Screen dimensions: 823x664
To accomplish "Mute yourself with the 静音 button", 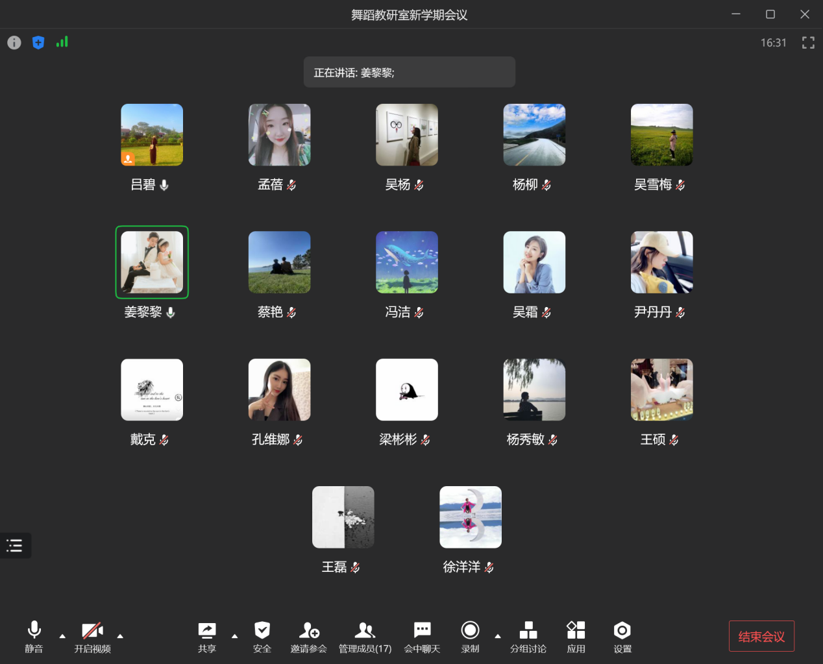I will (x=34, y=636).
